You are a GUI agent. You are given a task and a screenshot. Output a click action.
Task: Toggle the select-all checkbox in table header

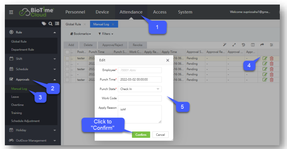coord(67,52)
